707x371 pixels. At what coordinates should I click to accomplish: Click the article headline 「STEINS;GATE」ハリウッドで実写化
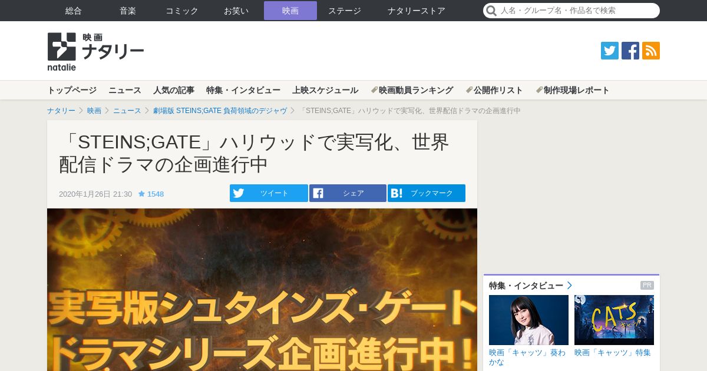tap(254, 153)
